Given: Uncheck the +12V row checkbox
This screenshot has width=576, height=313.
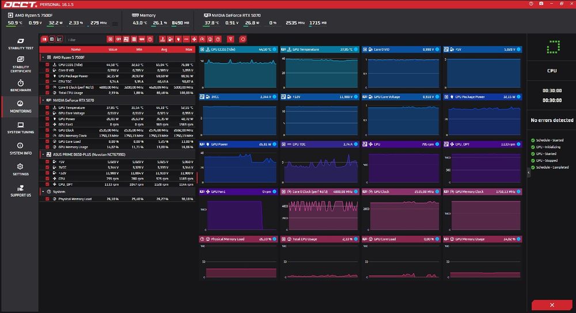Looking at the screenshot, I should tap(47, 173).
